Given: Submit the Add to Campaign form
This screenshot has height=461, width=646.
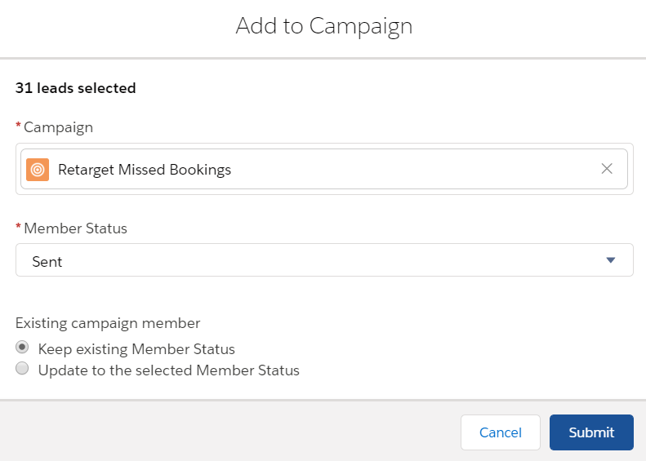Looking at the screenshot, I should 591,432.
